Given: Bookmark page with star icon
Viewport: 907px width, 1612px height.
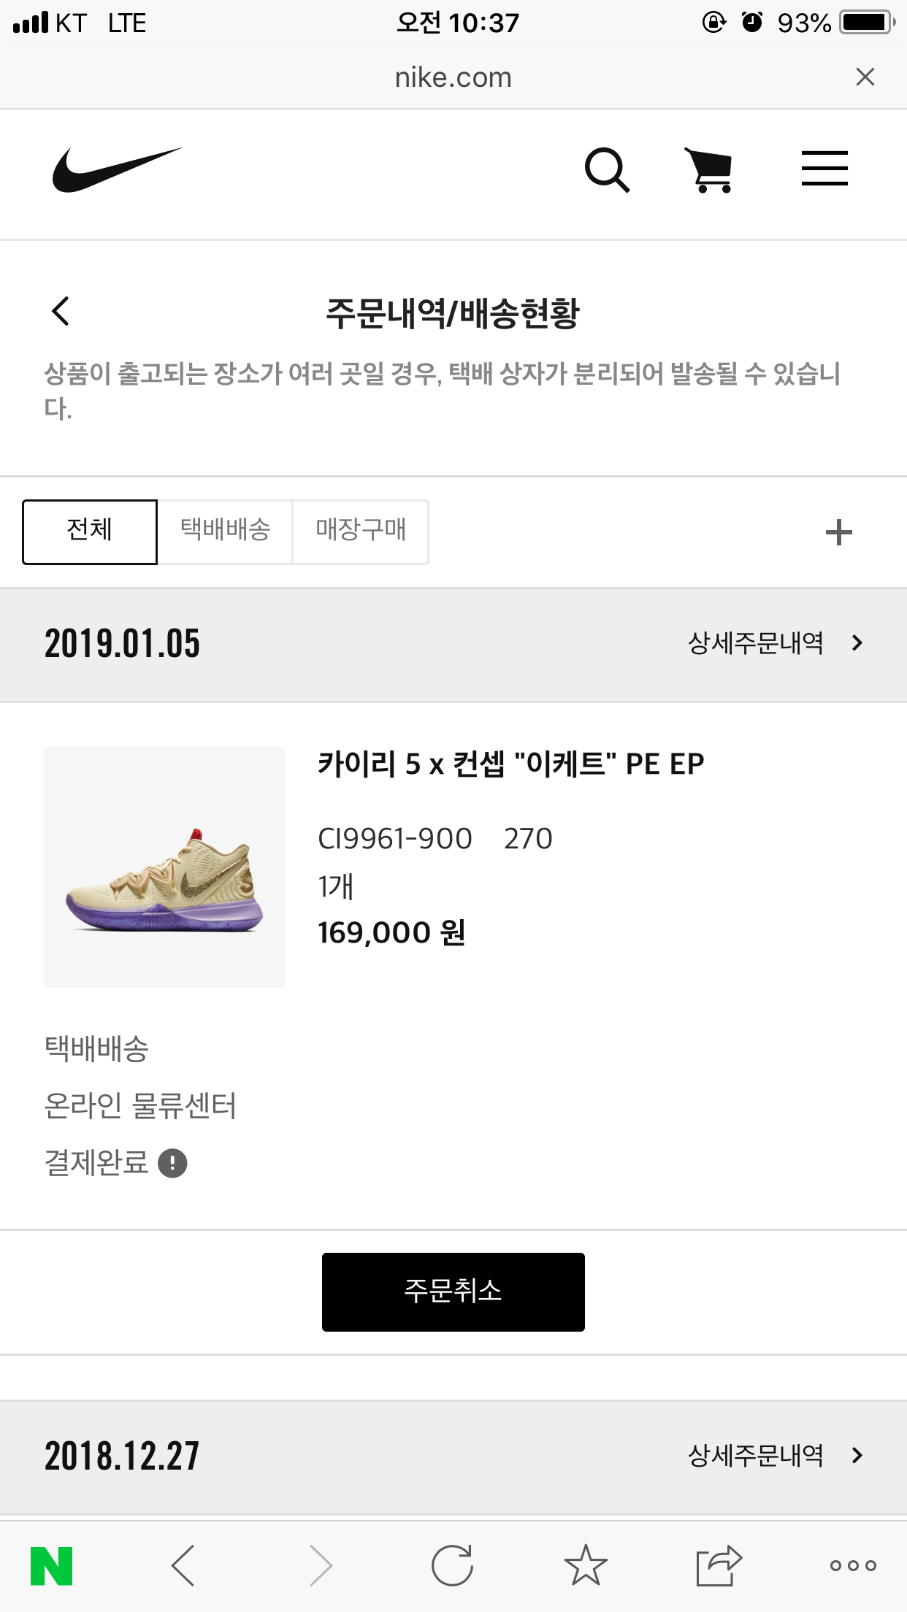Looking at the screenshot, I should (x=586, y=1566).
